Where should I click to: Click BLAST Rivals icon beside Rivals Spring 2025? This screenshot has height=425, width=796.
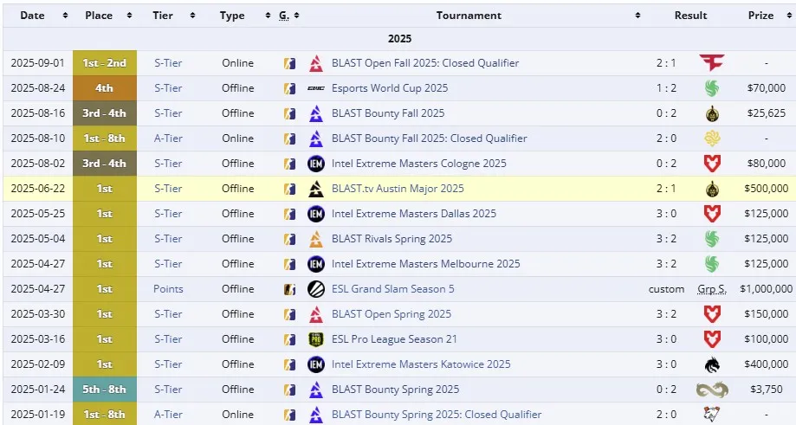point(316,239)
